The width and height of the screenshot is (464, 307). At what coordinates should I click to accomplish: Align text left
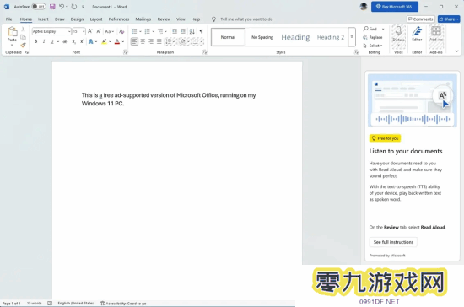[x=134, y=41]
